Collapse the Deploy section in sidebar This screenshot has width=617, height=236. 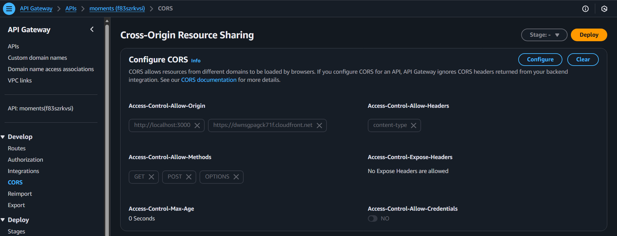tap(3, 220)
